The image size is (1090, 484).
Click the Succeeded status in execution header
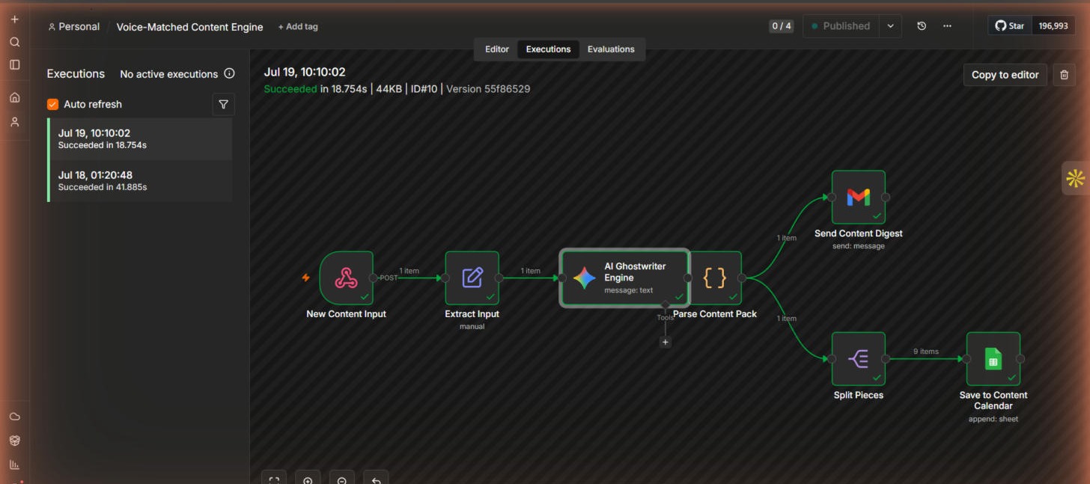click(290, 89)
